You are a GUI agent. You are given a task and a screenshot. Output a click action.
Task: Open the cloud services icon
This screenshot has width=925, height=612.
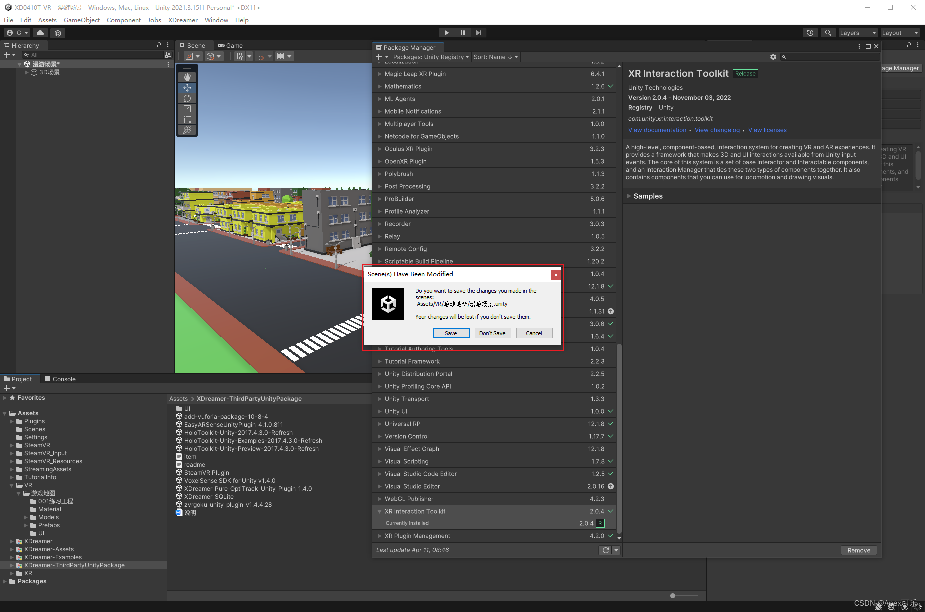point(40,33)
